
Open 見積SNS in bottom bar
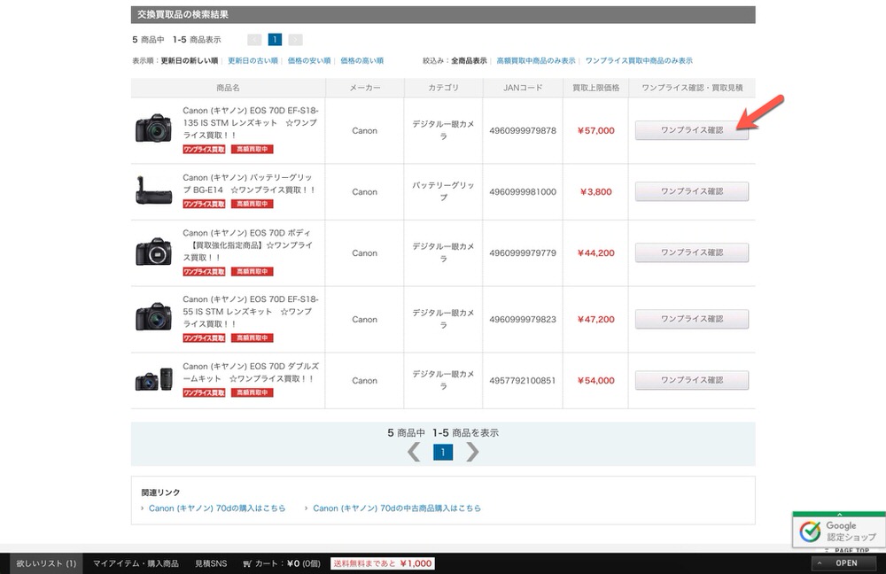(211, 563)
